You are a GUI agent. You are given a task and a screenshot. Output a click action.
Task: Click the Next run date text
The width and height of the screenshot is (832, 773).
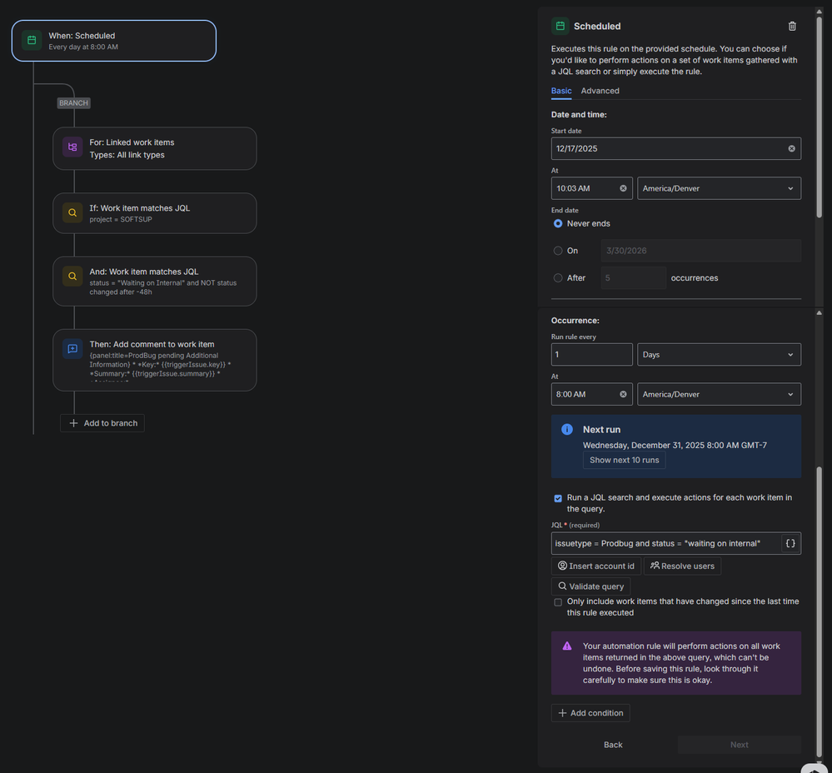[x=675, y=445]
